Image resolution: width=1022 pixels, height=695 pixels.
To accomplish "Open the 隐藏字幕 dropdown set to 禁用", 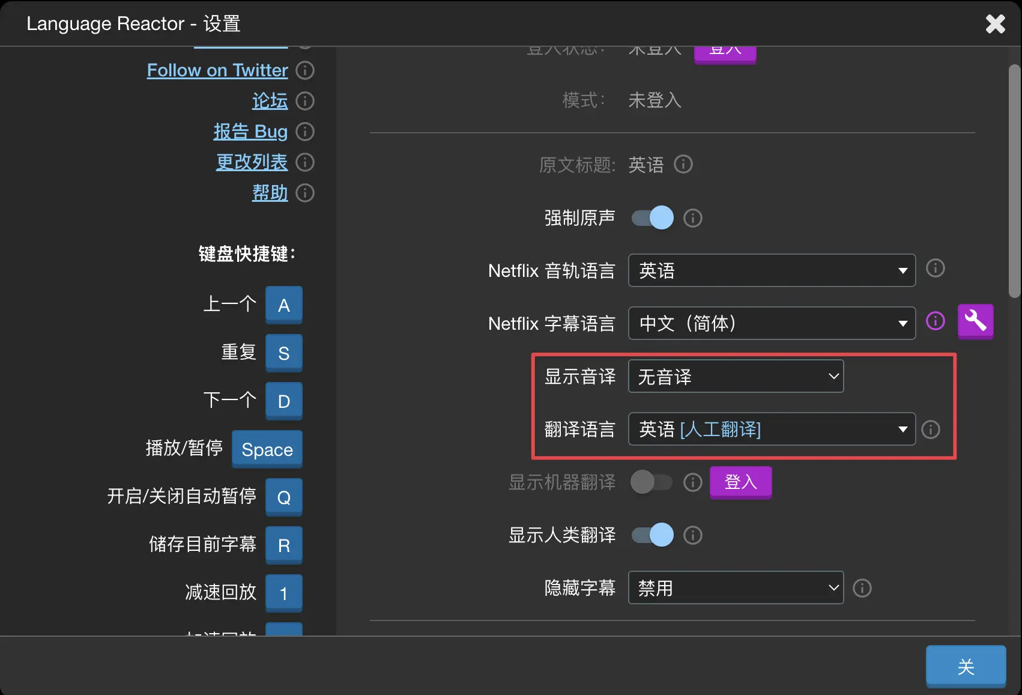I will [x=736, y=587].
